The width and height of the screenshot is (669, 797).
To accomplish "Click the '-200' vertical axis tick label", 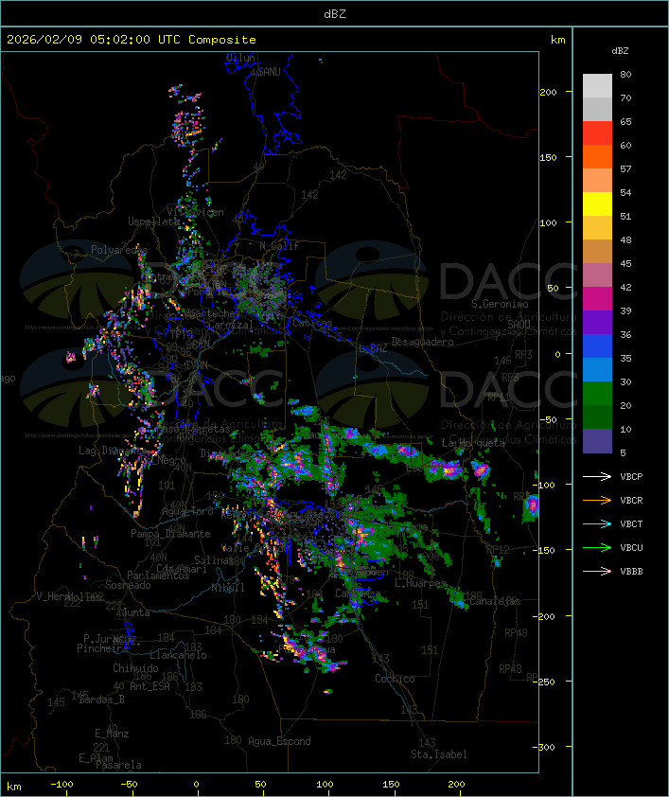I will pos(544,616).
